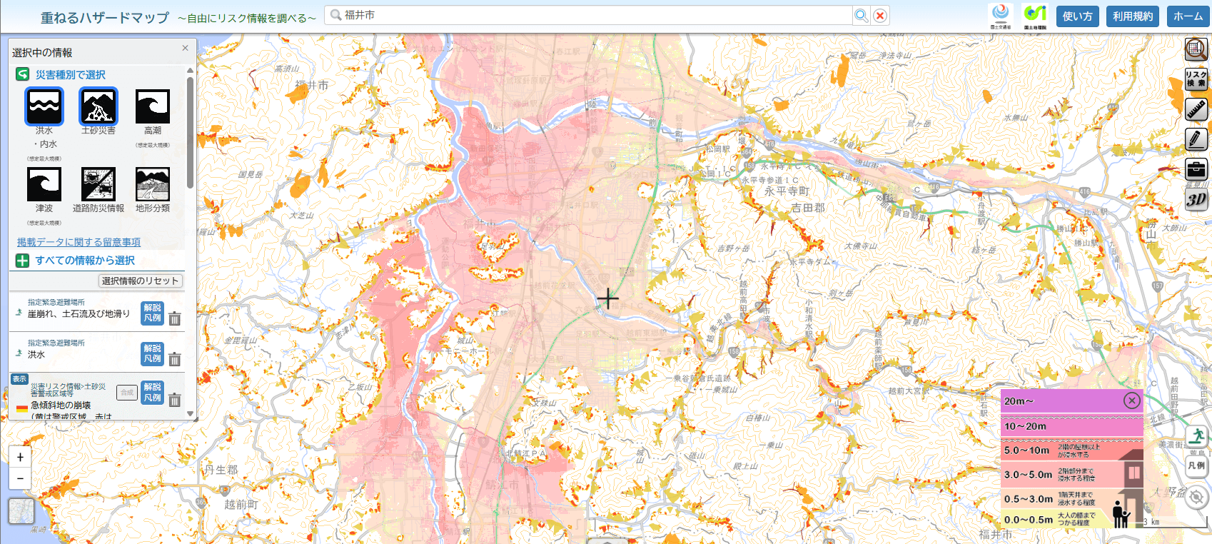Show evacuation sites with running person icon
This screenshot has width=1212, height=544.
coord(1196,435)
